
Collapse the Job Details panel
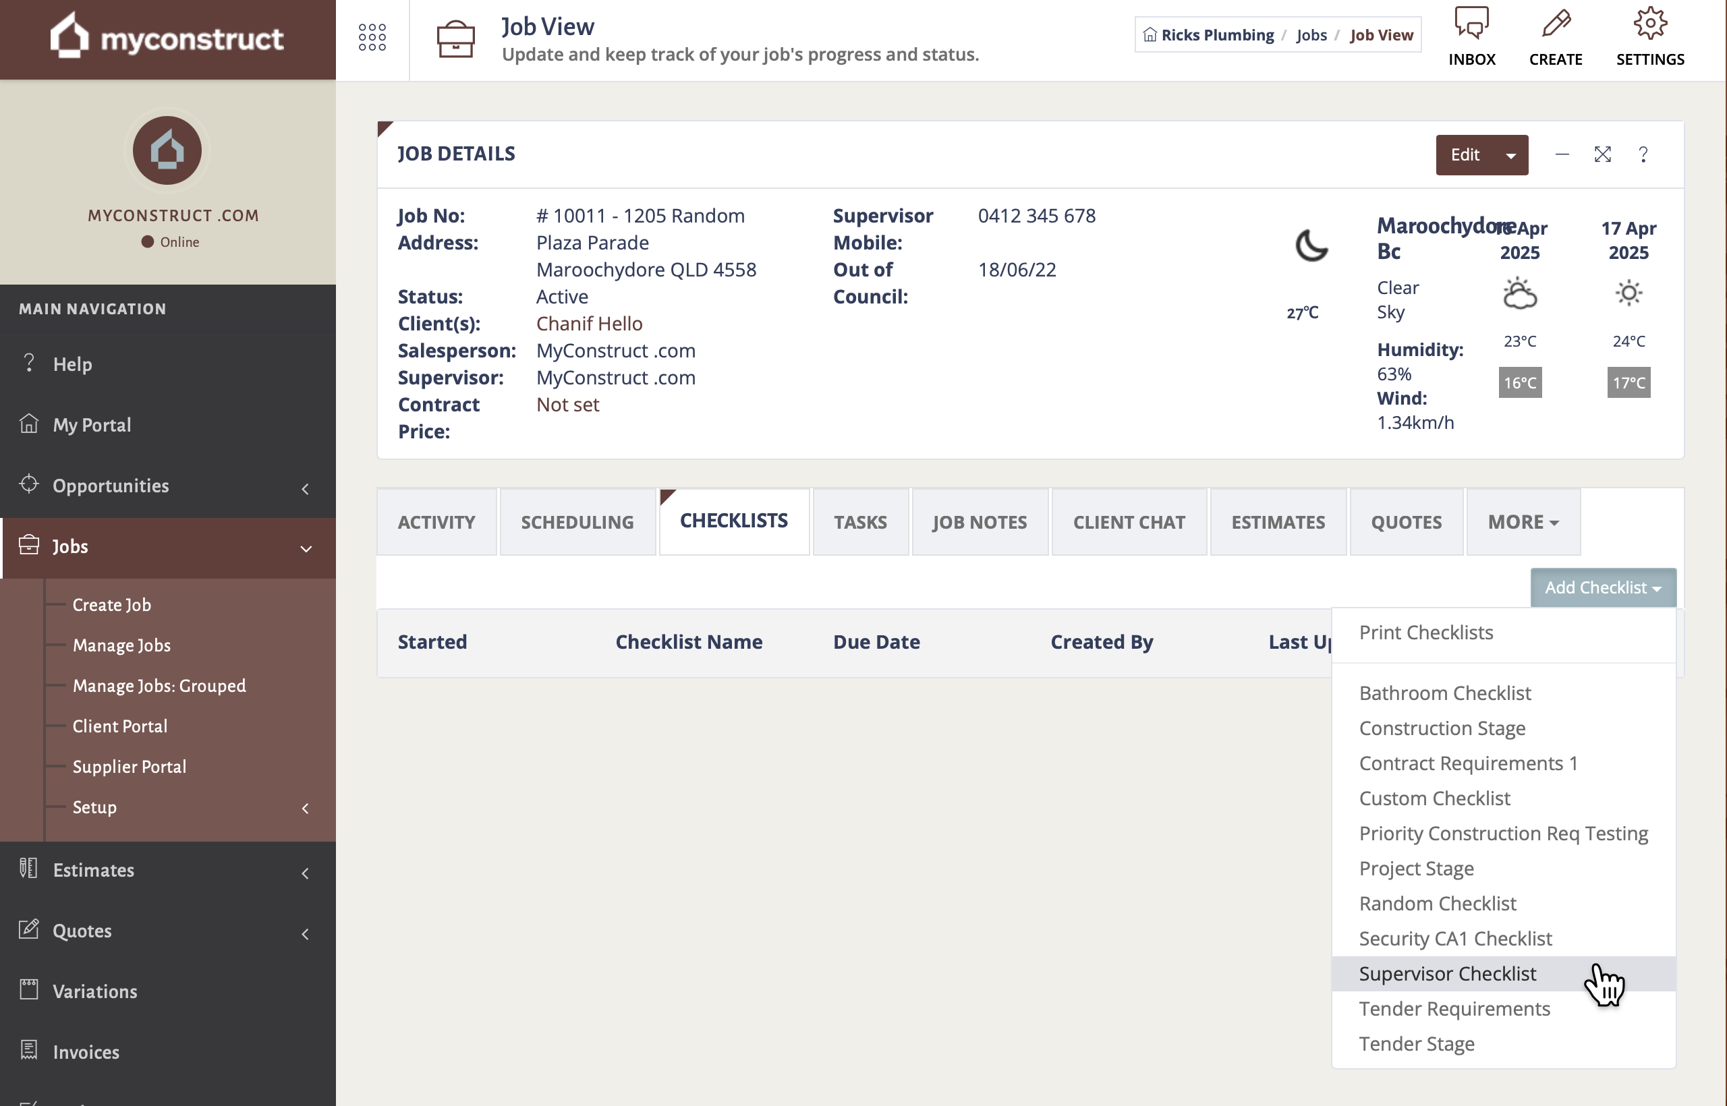(1562, 154)
